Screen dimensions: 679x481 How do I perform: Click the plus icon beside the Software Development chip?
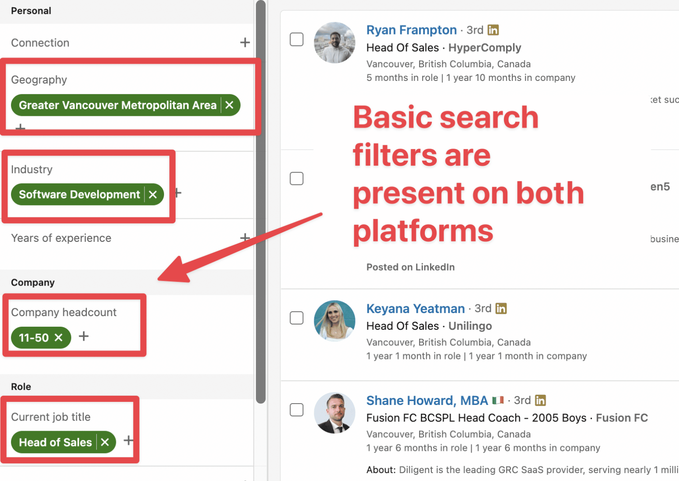click(177, 193)
